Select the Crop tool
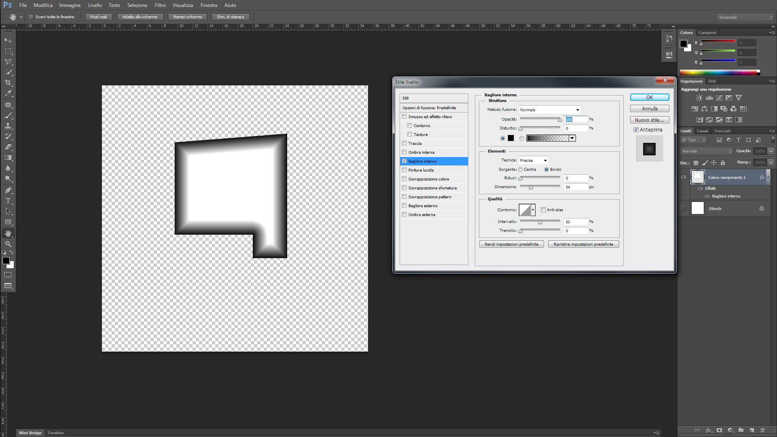Image resolution: width=777 pixels, height=437 pixels. (8, 83)
